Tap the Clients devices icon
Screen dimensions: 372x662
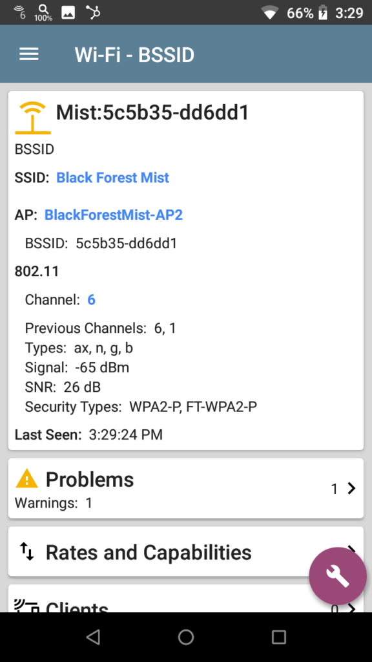(27, 606)
